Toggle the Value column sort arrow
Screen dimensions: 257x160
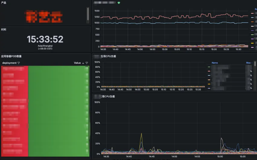point(83,63)
